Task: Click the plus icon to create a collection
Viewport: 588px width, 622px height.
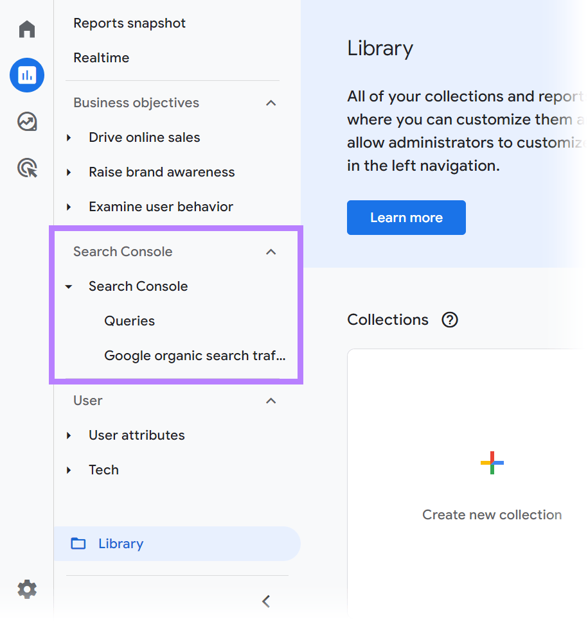Action: pyautogui.click(x=492, y=463)
